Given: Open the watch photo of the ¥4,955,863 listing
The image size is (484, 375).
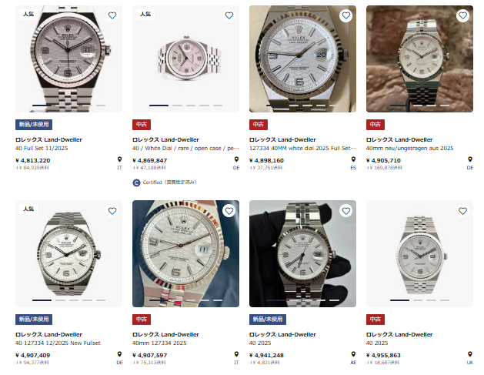Looking at the screenshot, I should [419, 253].
